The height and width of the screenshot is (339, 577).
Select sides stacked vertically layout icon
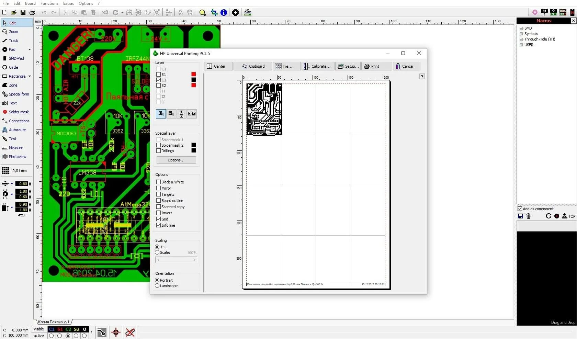(x=181, y=114)
